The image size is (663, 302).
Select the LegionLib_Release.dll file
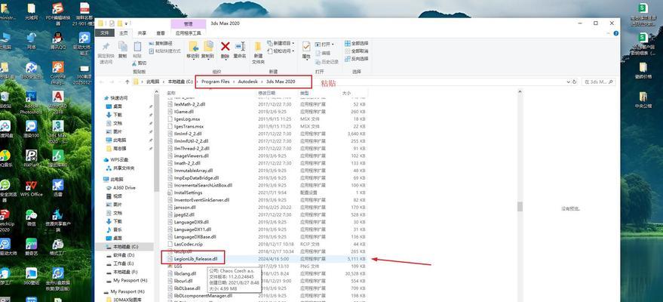point(195,258)
